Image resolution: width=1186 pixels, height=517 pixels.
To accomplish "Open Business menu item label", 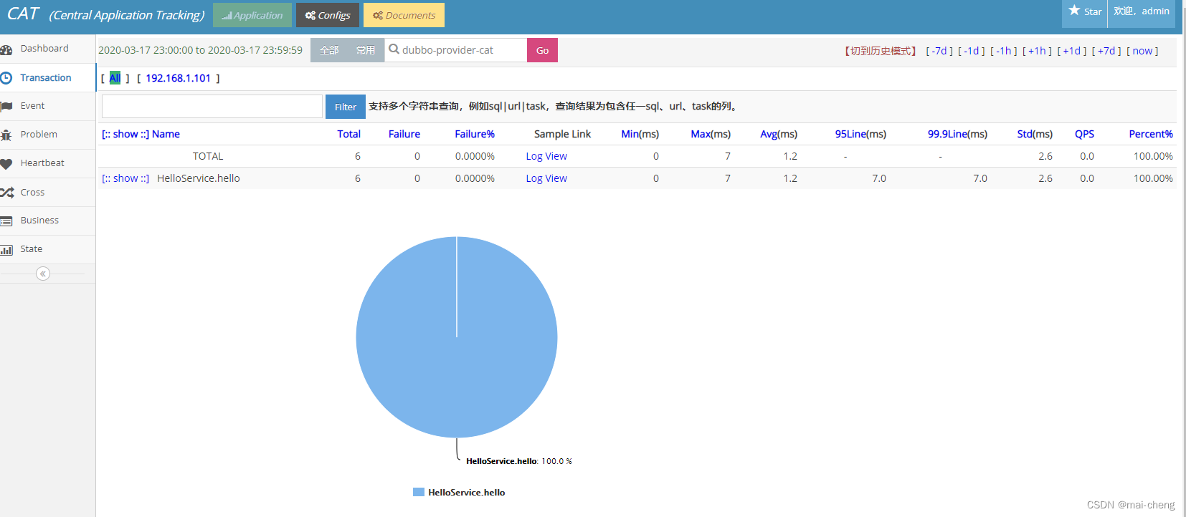I will 39,221.
